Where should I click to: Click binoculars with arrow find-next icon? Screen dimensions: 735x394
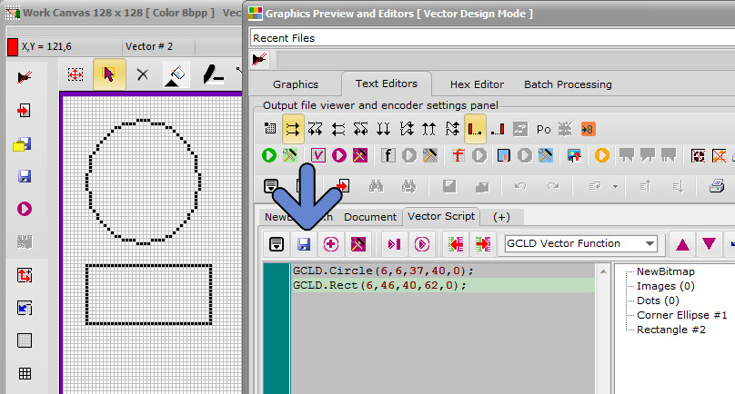click(408, 186)
